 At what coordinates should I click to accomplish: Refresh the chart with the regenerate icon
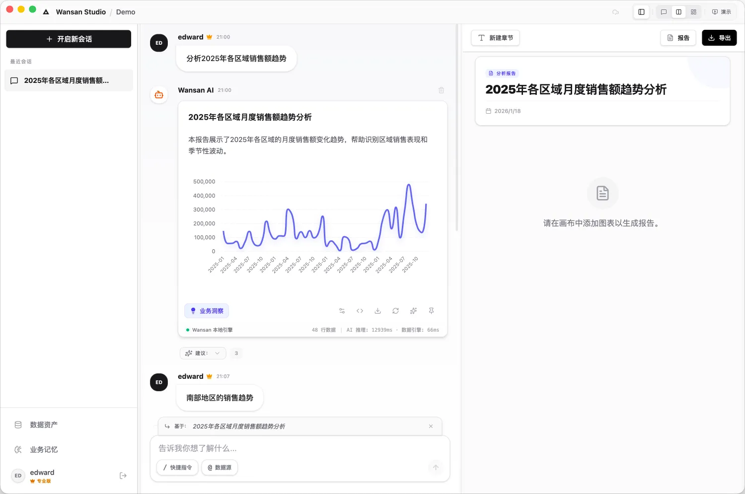[395, 310]
